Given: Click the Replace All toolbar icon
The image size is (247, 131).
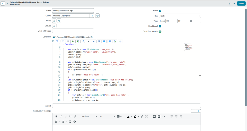Looking at the screenshot, I should [78, 41].
